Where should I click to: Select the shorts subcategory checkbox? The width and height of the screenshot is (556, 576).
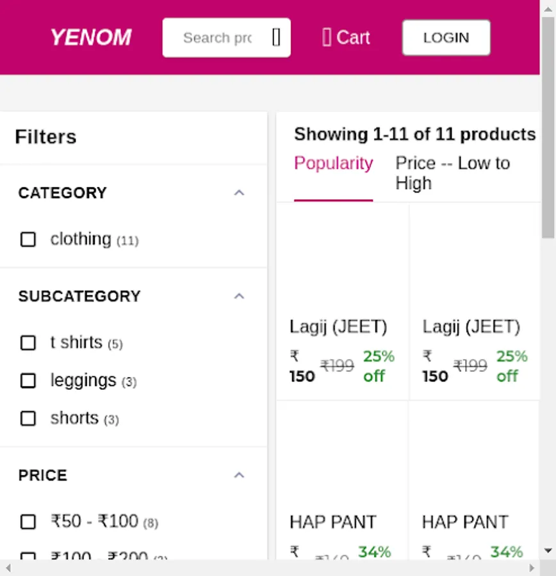[28, 419]
